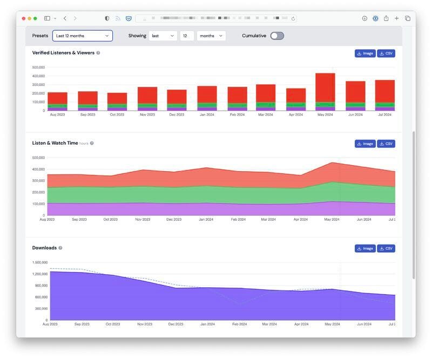The width and height of the screenshot is (432, 359).
Task: Save Downloads chart as Image
Action: [365, 248]
